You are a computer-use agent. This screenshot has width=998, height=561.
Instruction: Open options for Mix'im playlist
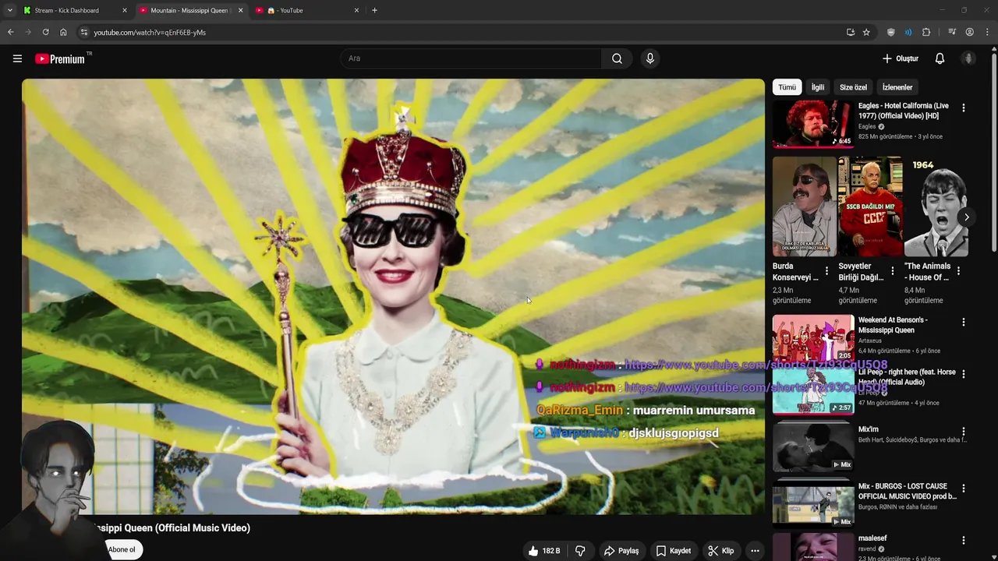point(963,432)
